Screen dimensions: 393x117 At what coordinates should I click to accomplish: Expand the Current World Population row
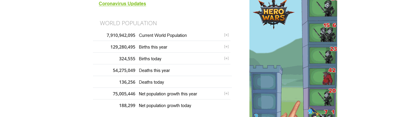226,35
